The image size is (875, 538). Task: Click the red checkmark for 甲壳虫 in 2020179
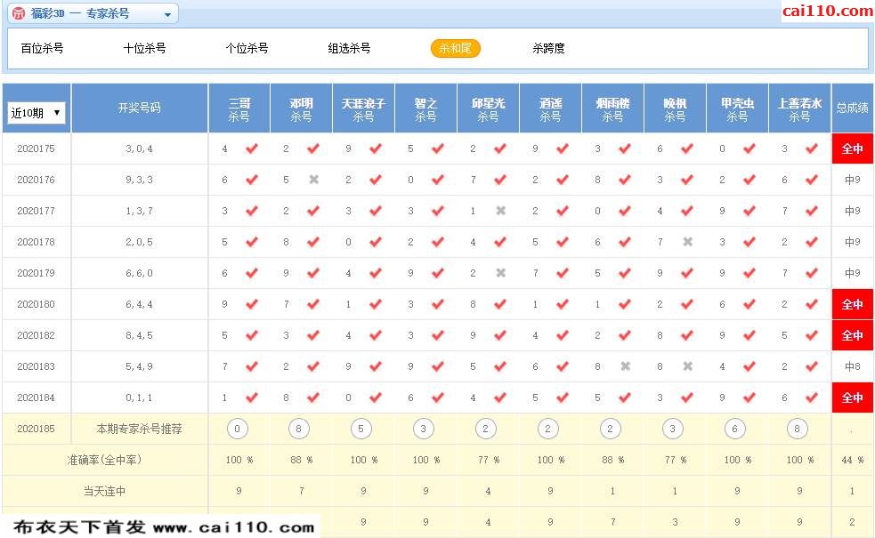tap(749, 273)
